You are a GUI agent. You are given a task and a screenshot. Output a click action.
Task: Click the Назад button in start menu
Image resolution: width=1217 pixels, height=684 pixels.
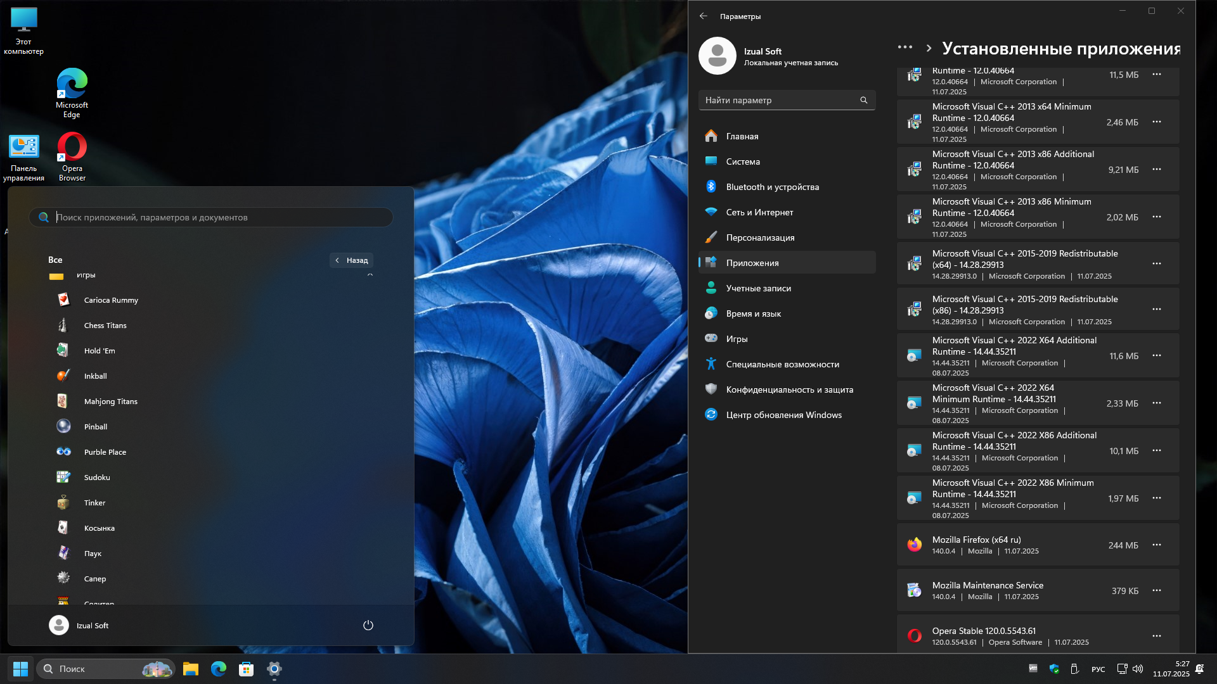[352, 260]
